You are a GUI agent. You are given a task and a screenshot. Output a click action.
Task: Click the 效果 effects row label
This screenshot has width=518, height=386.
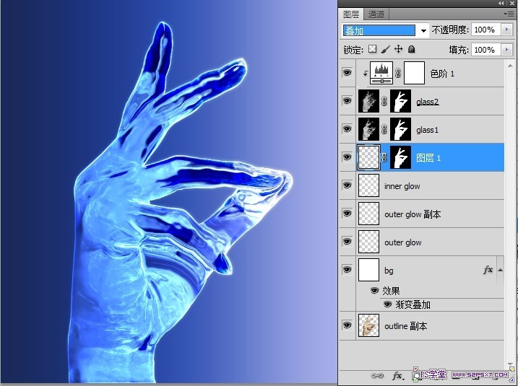[x=391, y=291]
